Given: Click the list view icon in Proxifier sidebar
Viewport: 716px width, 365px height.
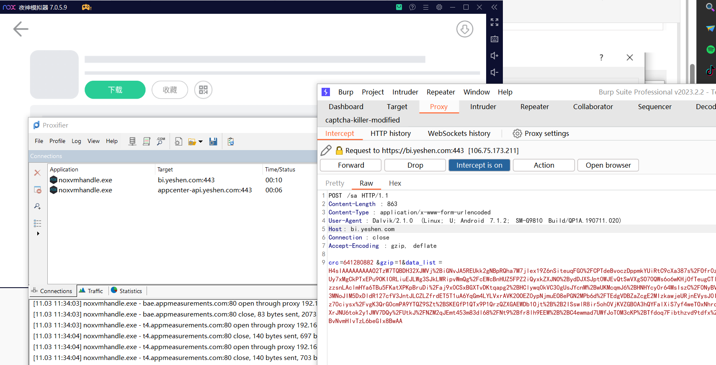Looking at the screenshot, I should click(x=37, y=223).
